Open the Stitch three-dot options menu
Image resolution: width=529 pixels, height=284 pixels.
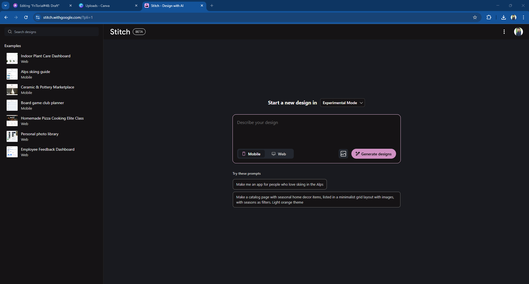pyautogui.click(x=504, y=32)
